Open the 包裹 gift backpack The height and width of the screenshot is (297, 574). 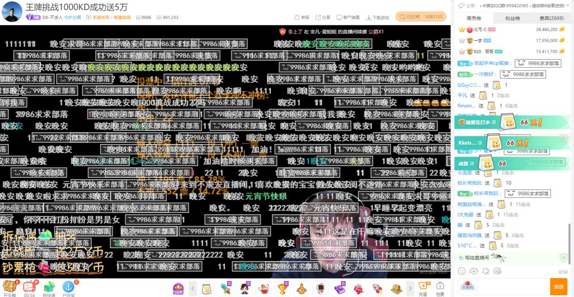439,288
